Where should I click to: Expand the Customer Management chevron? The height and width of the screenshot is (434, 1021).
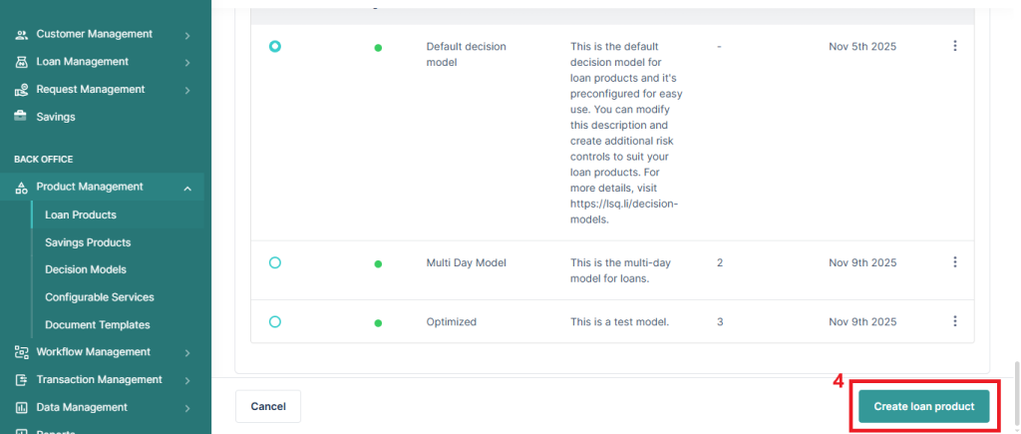187,35
